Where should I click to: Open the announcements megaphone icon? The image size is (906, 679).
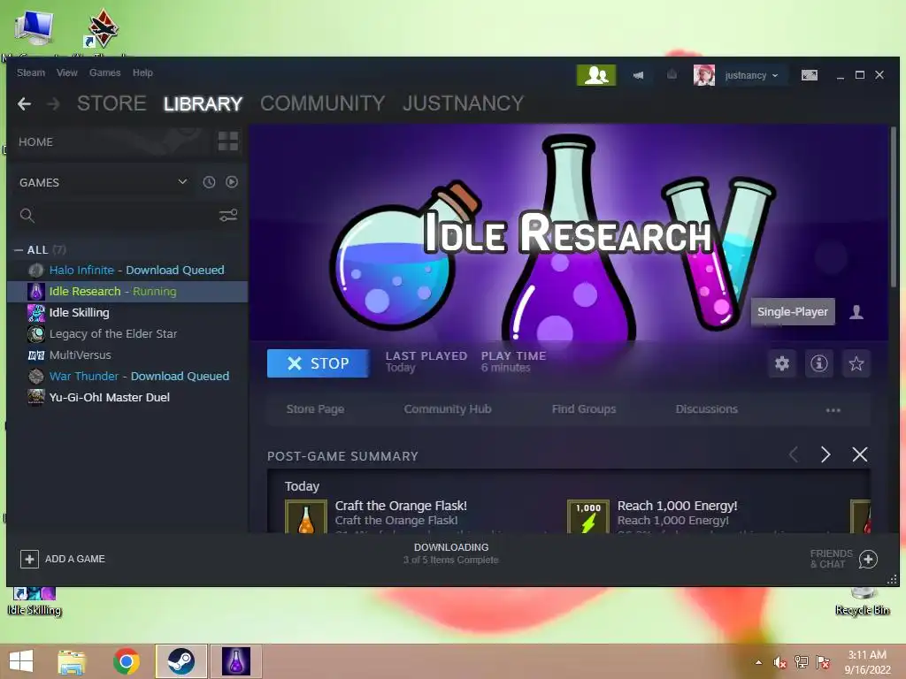tap(638, 75)
